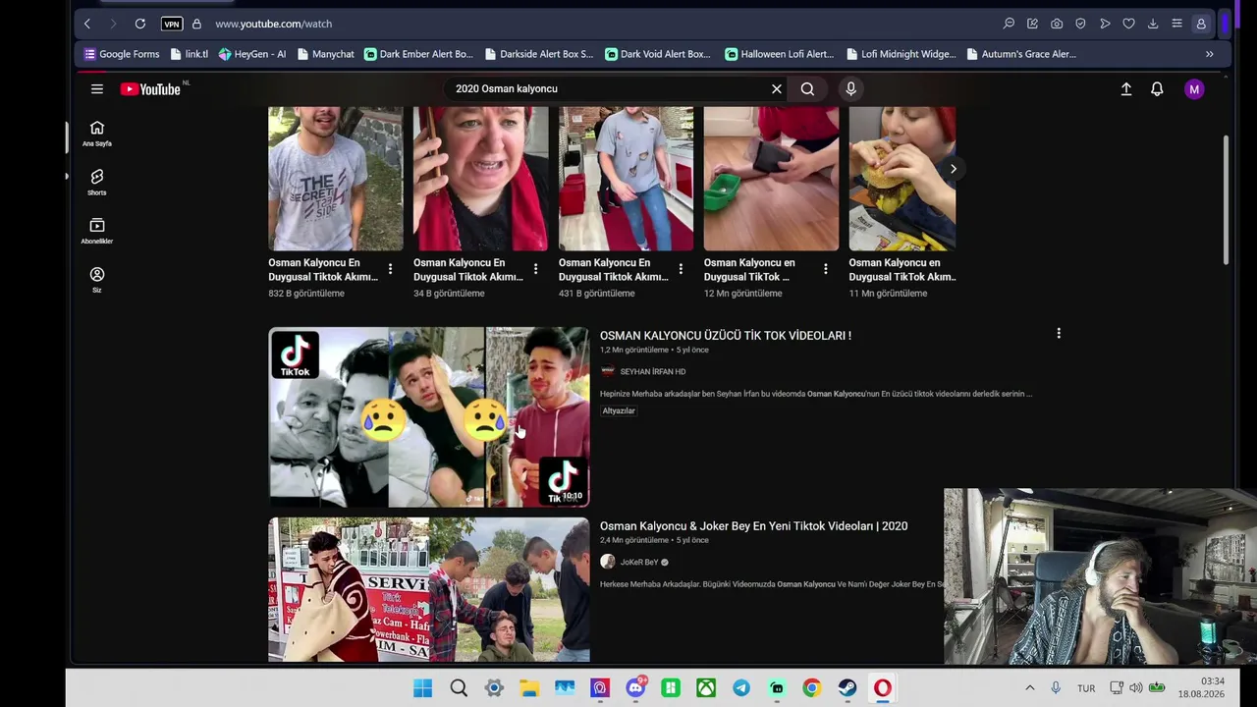Go to the YouTube home logo
Viewport: 1257px width, 707px height.
(x=150, y=89)
